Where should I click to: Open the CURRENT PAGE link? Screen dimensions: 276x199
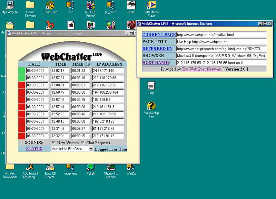tap(159, 34)
